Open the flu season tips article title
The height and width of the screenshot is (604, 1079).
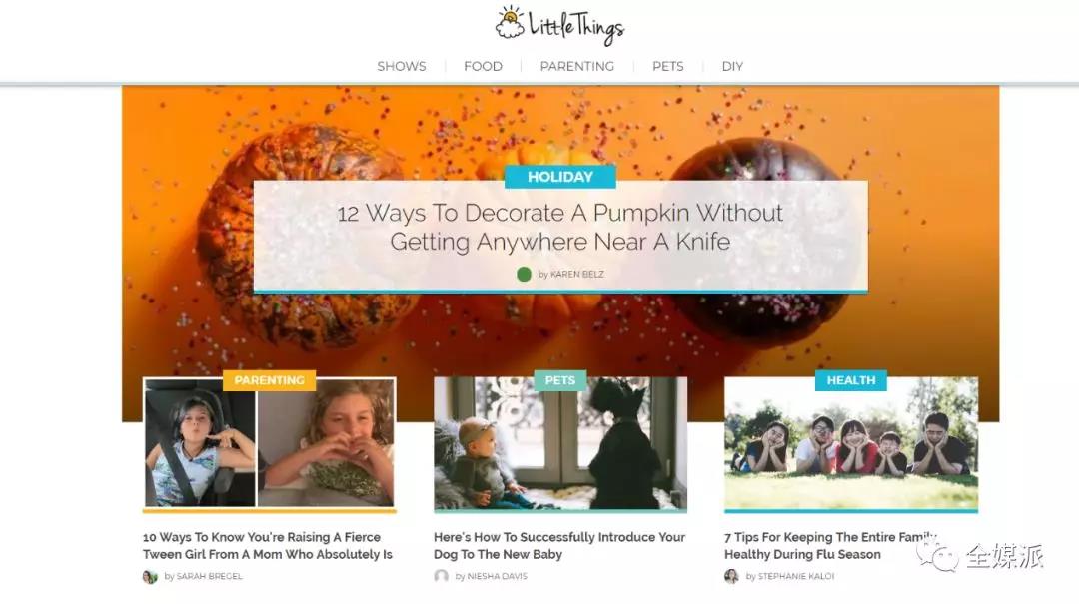coord(830,545)
